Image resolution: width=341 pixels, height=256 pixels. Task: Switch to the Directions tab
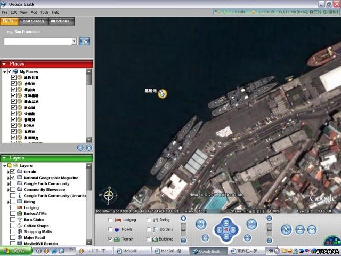click(x=60, y=21)
